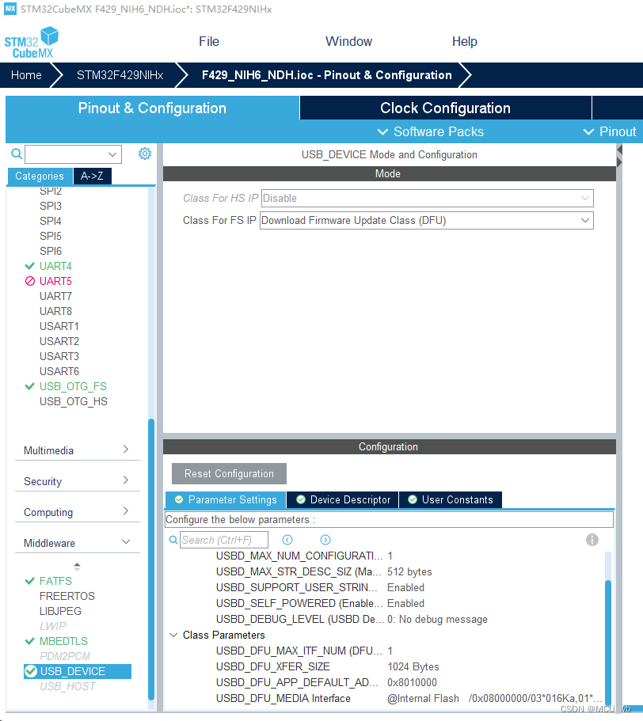Click the green check next to USB_OTG_FS

pos(30,386)
